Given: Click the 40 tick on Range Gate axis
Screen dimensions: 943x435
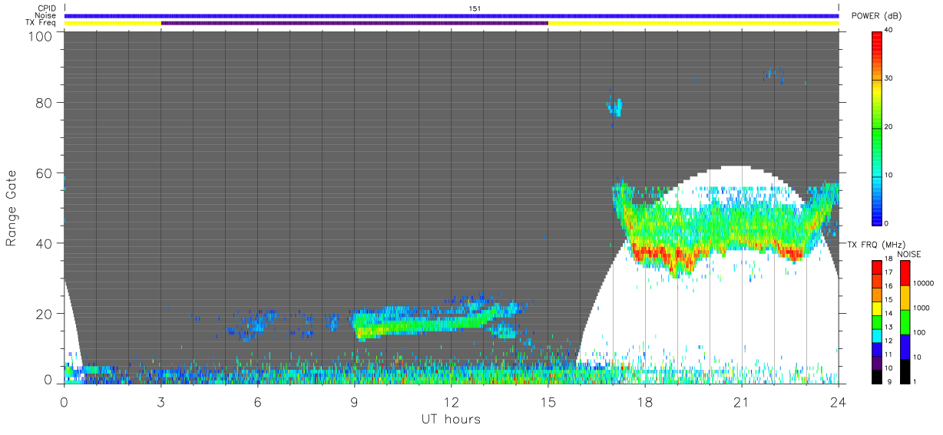Looking at the screenshot, I should pos(45,243).
